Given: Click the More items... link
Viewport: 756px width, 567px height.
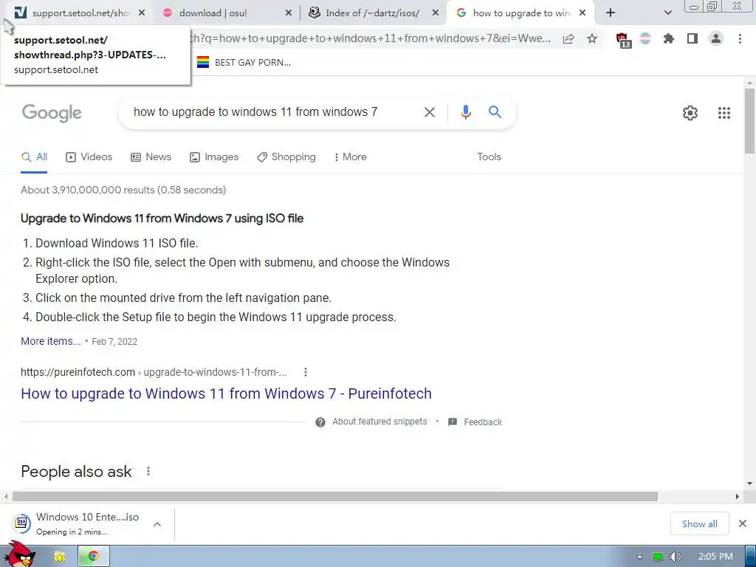Looking at the screenshot, I should click(51, 341).
